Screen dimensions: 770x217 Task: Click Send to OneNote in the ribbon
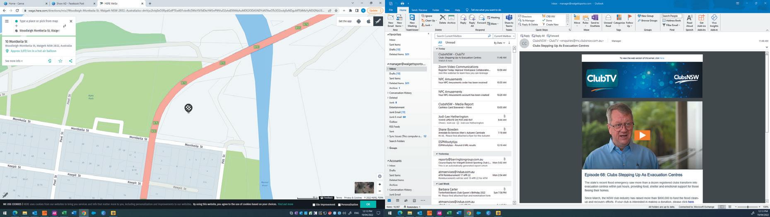595,21
